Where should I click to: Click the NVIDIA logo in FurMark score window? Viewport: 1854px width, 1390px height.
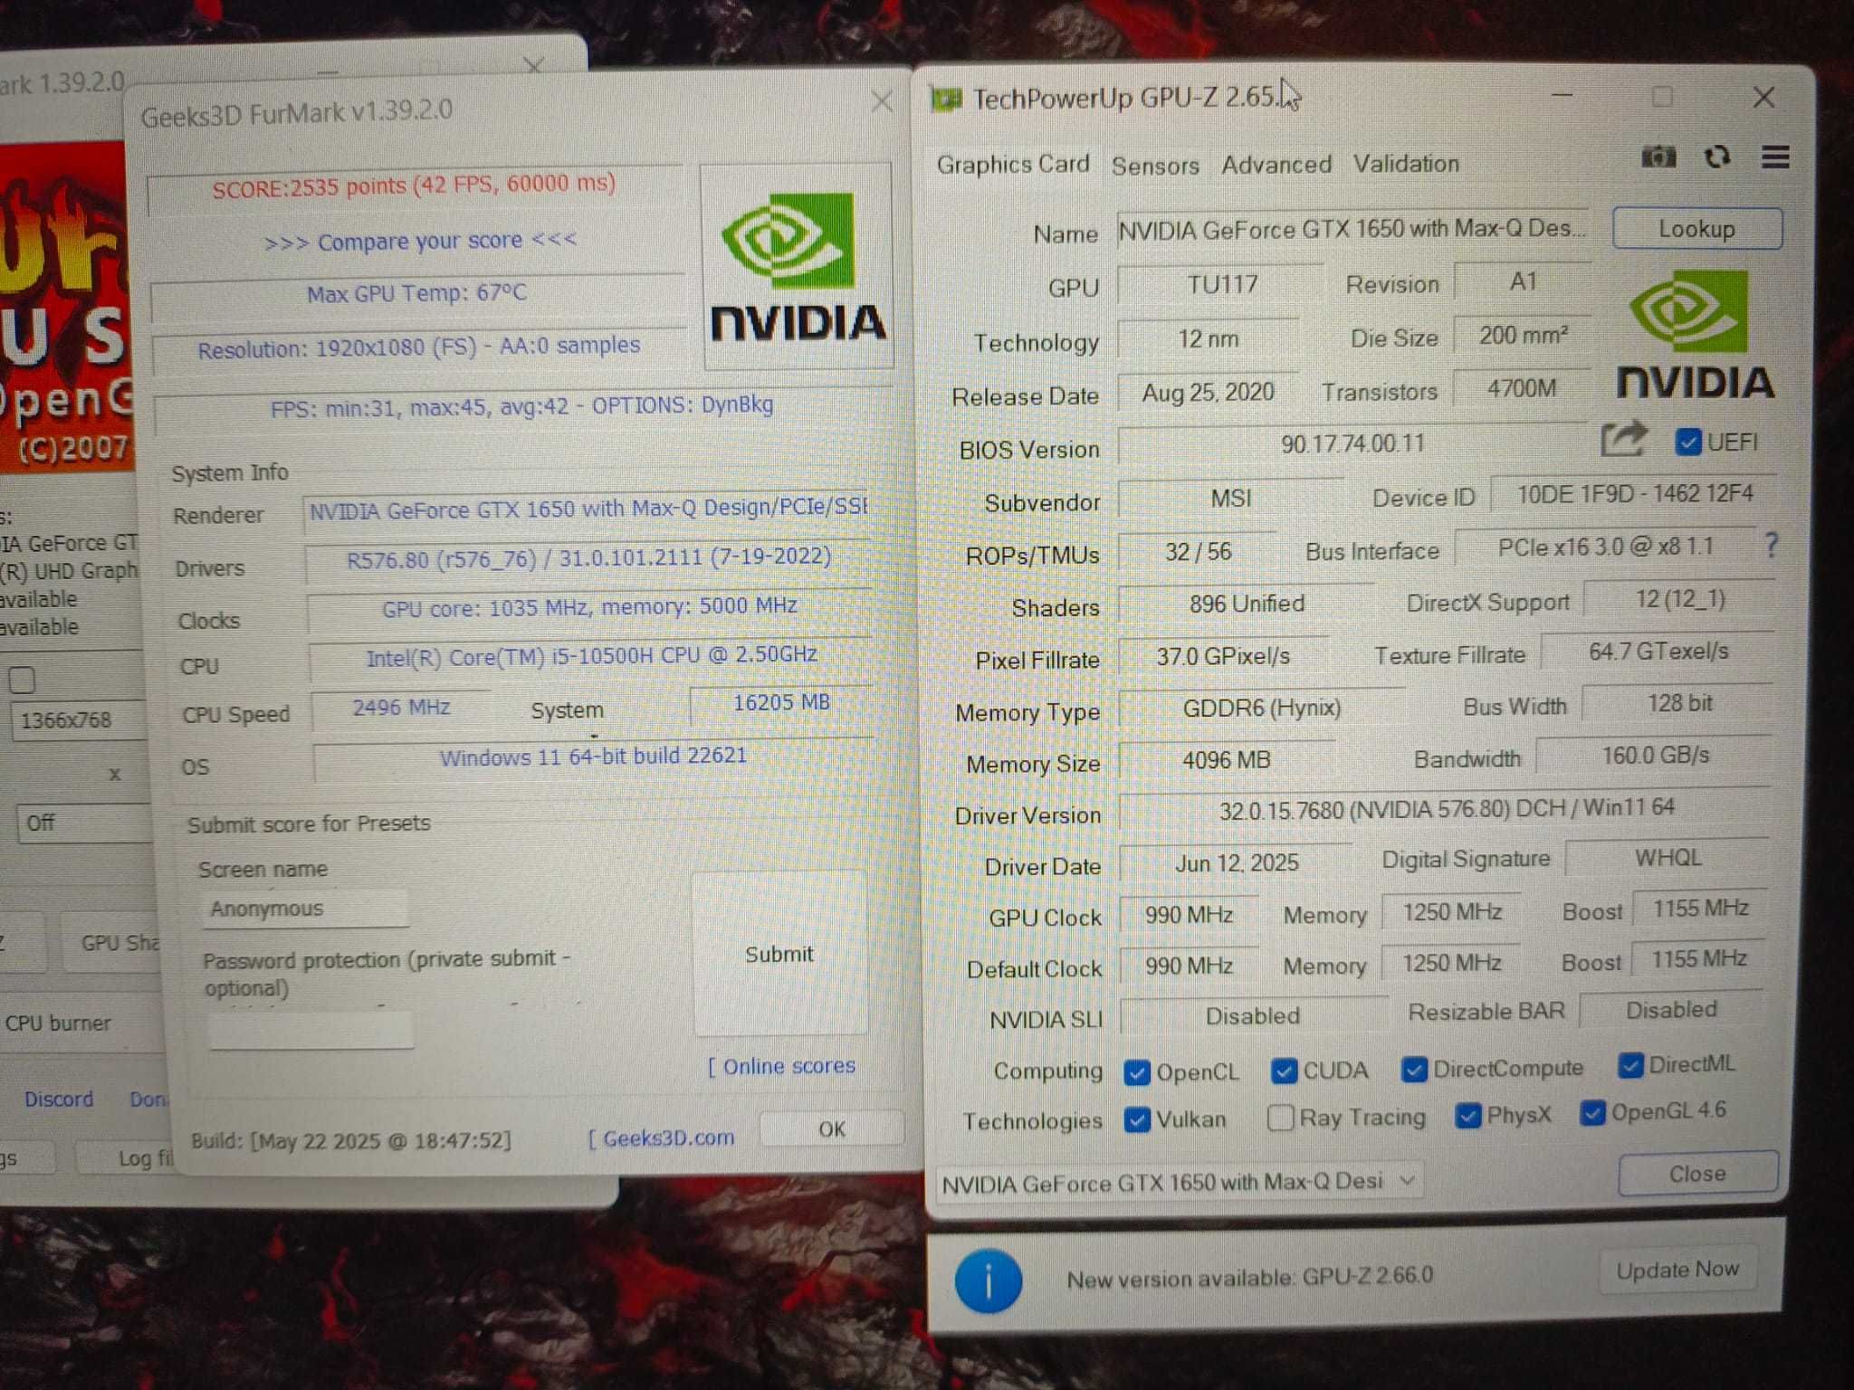click(x=798, y=266)
